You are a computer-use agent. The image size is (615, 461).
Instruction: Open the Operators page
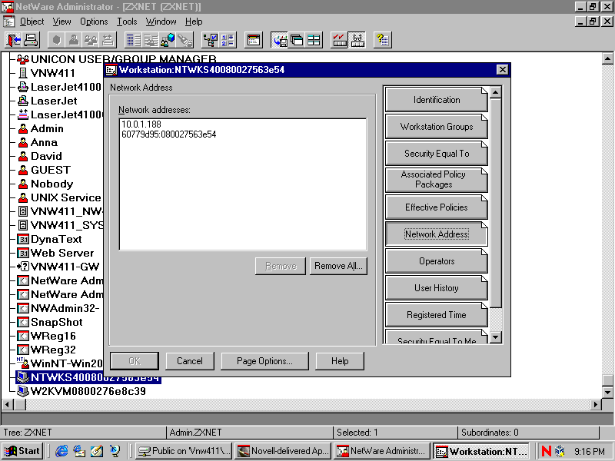[437, 261]
